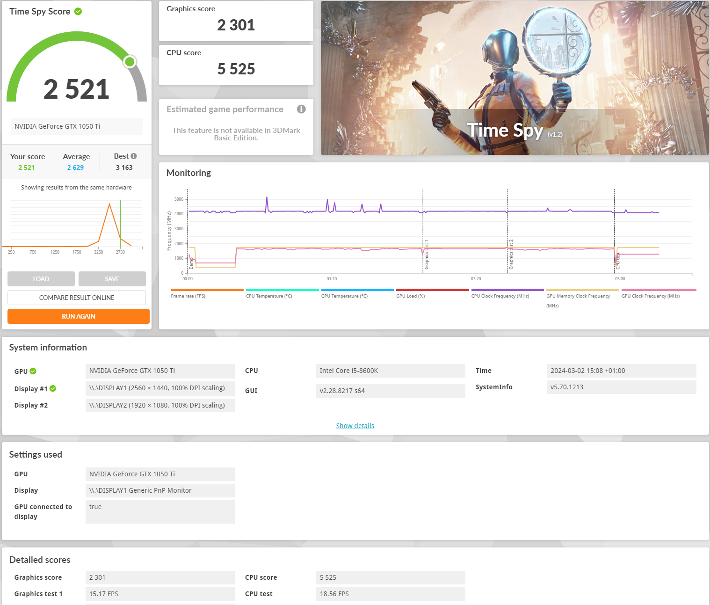Toggle CPU Clock Frequency legend entry

(507, 293)
